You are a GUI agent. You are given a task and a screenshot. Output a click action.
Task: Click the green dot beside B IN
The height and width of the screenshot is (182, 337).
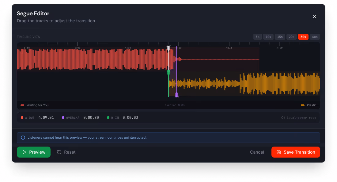[x=108, y=118]
